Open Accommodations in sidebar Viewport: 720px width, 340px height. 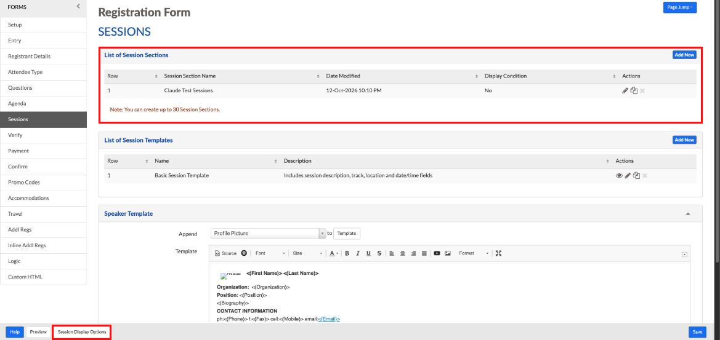(x=43, y=198)
